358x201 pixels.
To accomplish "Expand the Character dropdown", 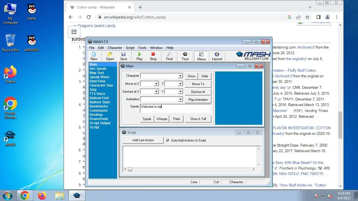I will coord(180,76).
